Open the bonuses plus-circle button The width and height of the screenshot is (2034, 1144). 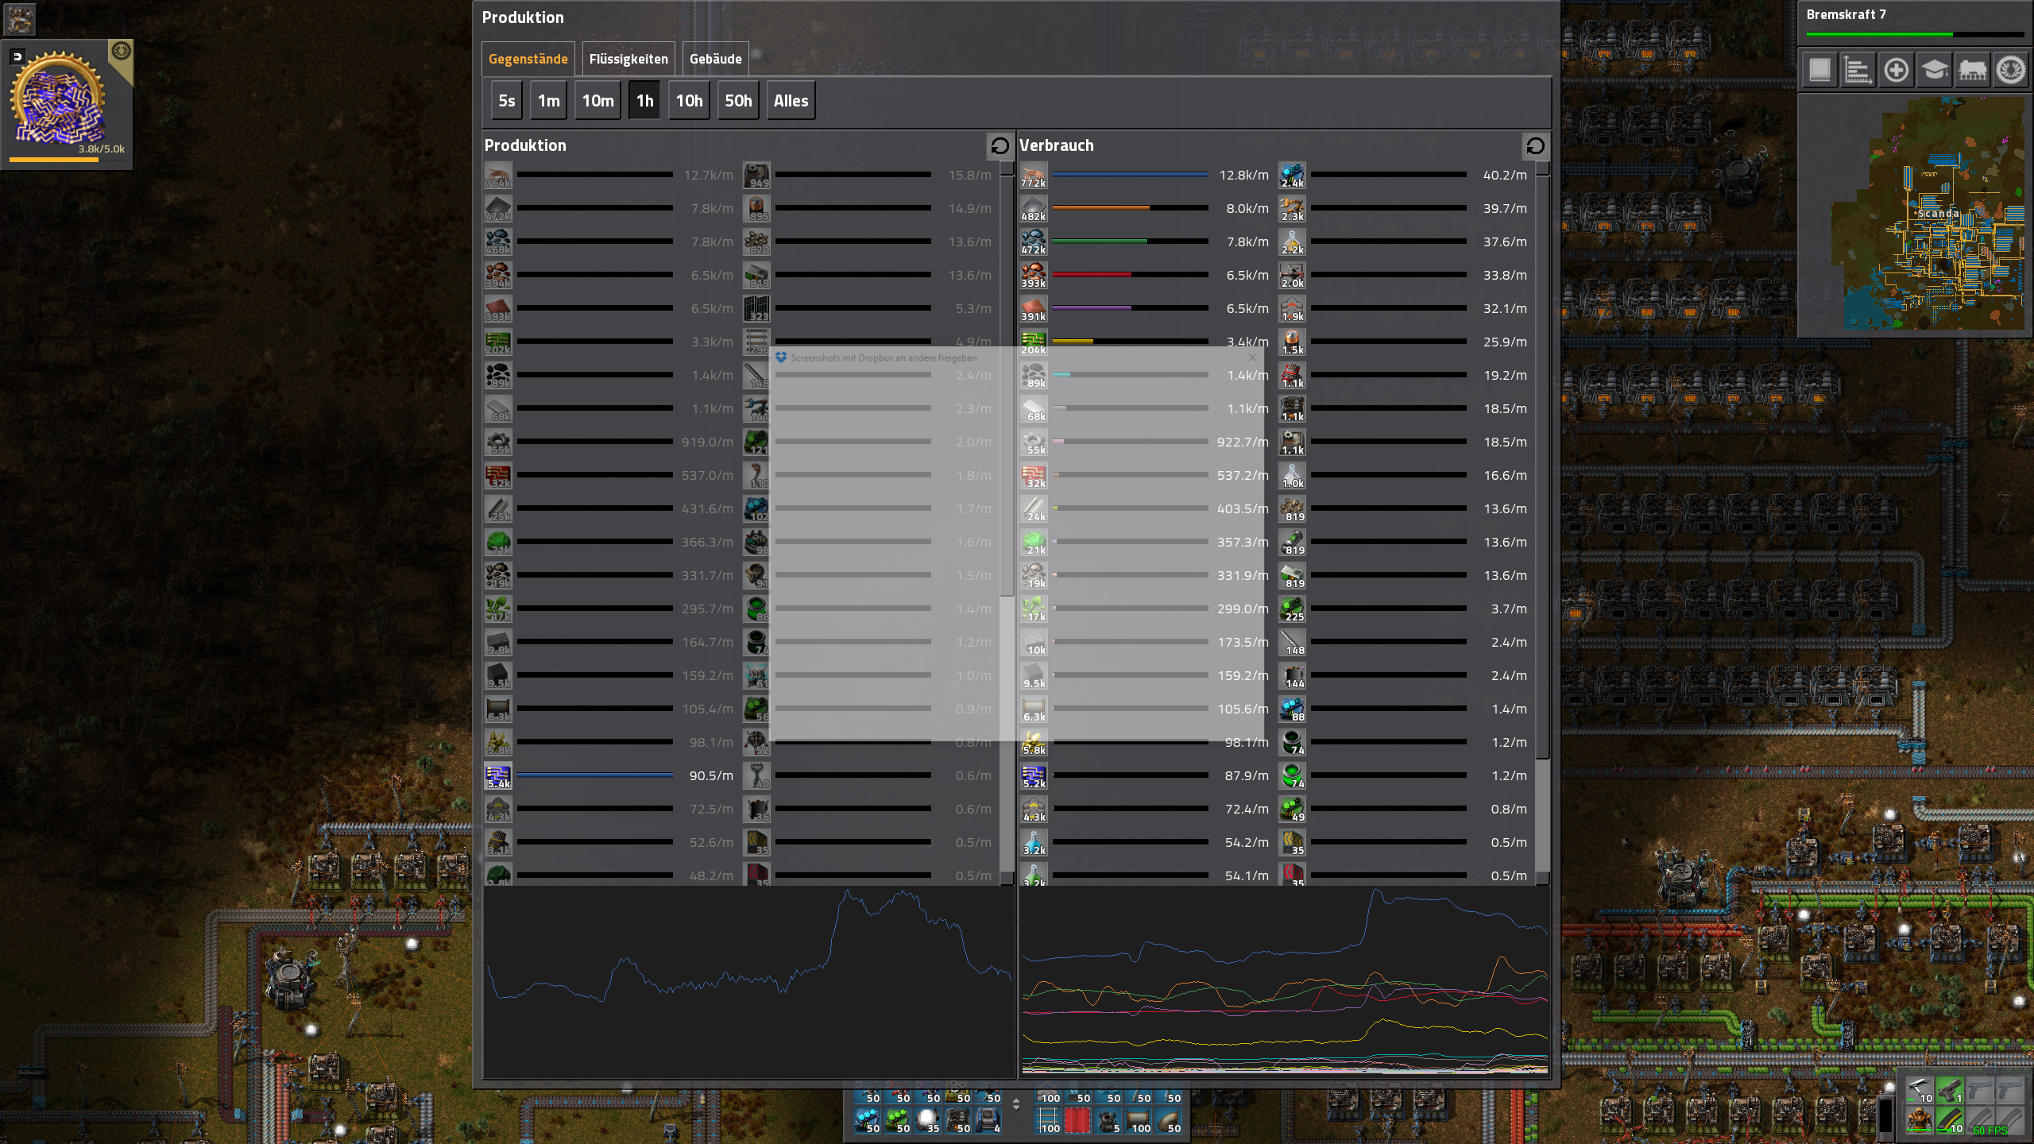click(1897, 70)
